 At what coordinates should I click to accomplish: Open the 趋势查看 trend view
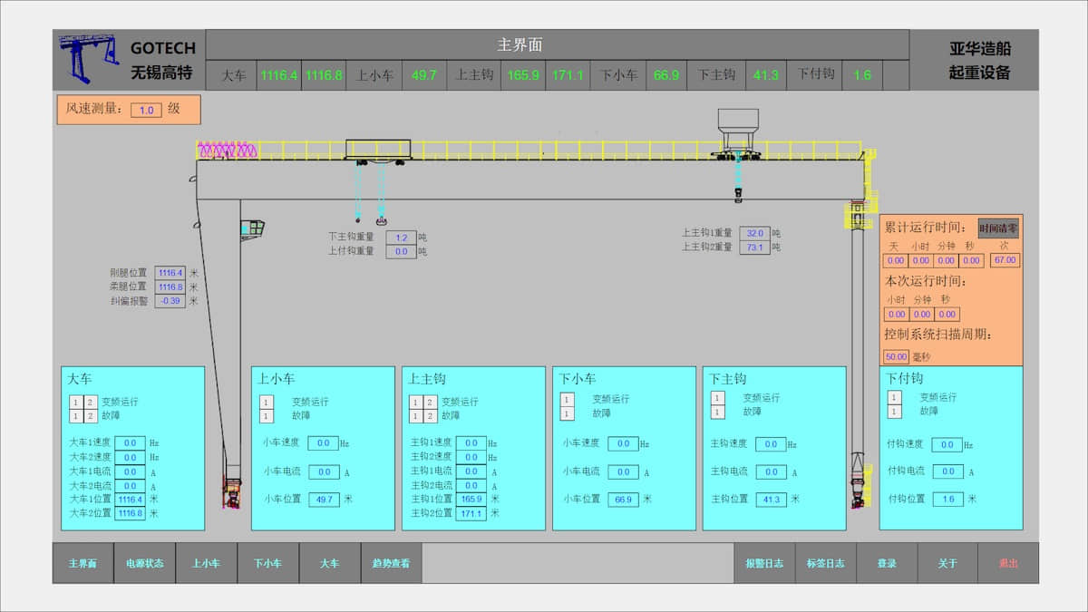[391, 563]
